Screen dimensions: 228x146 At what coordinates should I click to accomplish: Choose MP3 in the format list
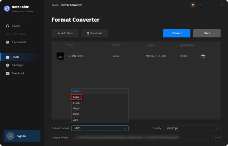pyautogui.click(x=100, y=91)
